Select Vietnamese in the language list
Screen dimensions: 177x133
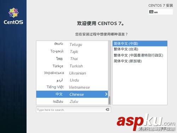[72, 87]
